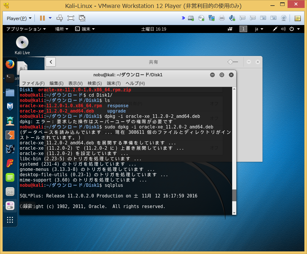Image resolution: width=307 pixels, height=254 pixels.
Task: Click the Tweak Tool toggle icon in dock
Action: pos(10,206)
